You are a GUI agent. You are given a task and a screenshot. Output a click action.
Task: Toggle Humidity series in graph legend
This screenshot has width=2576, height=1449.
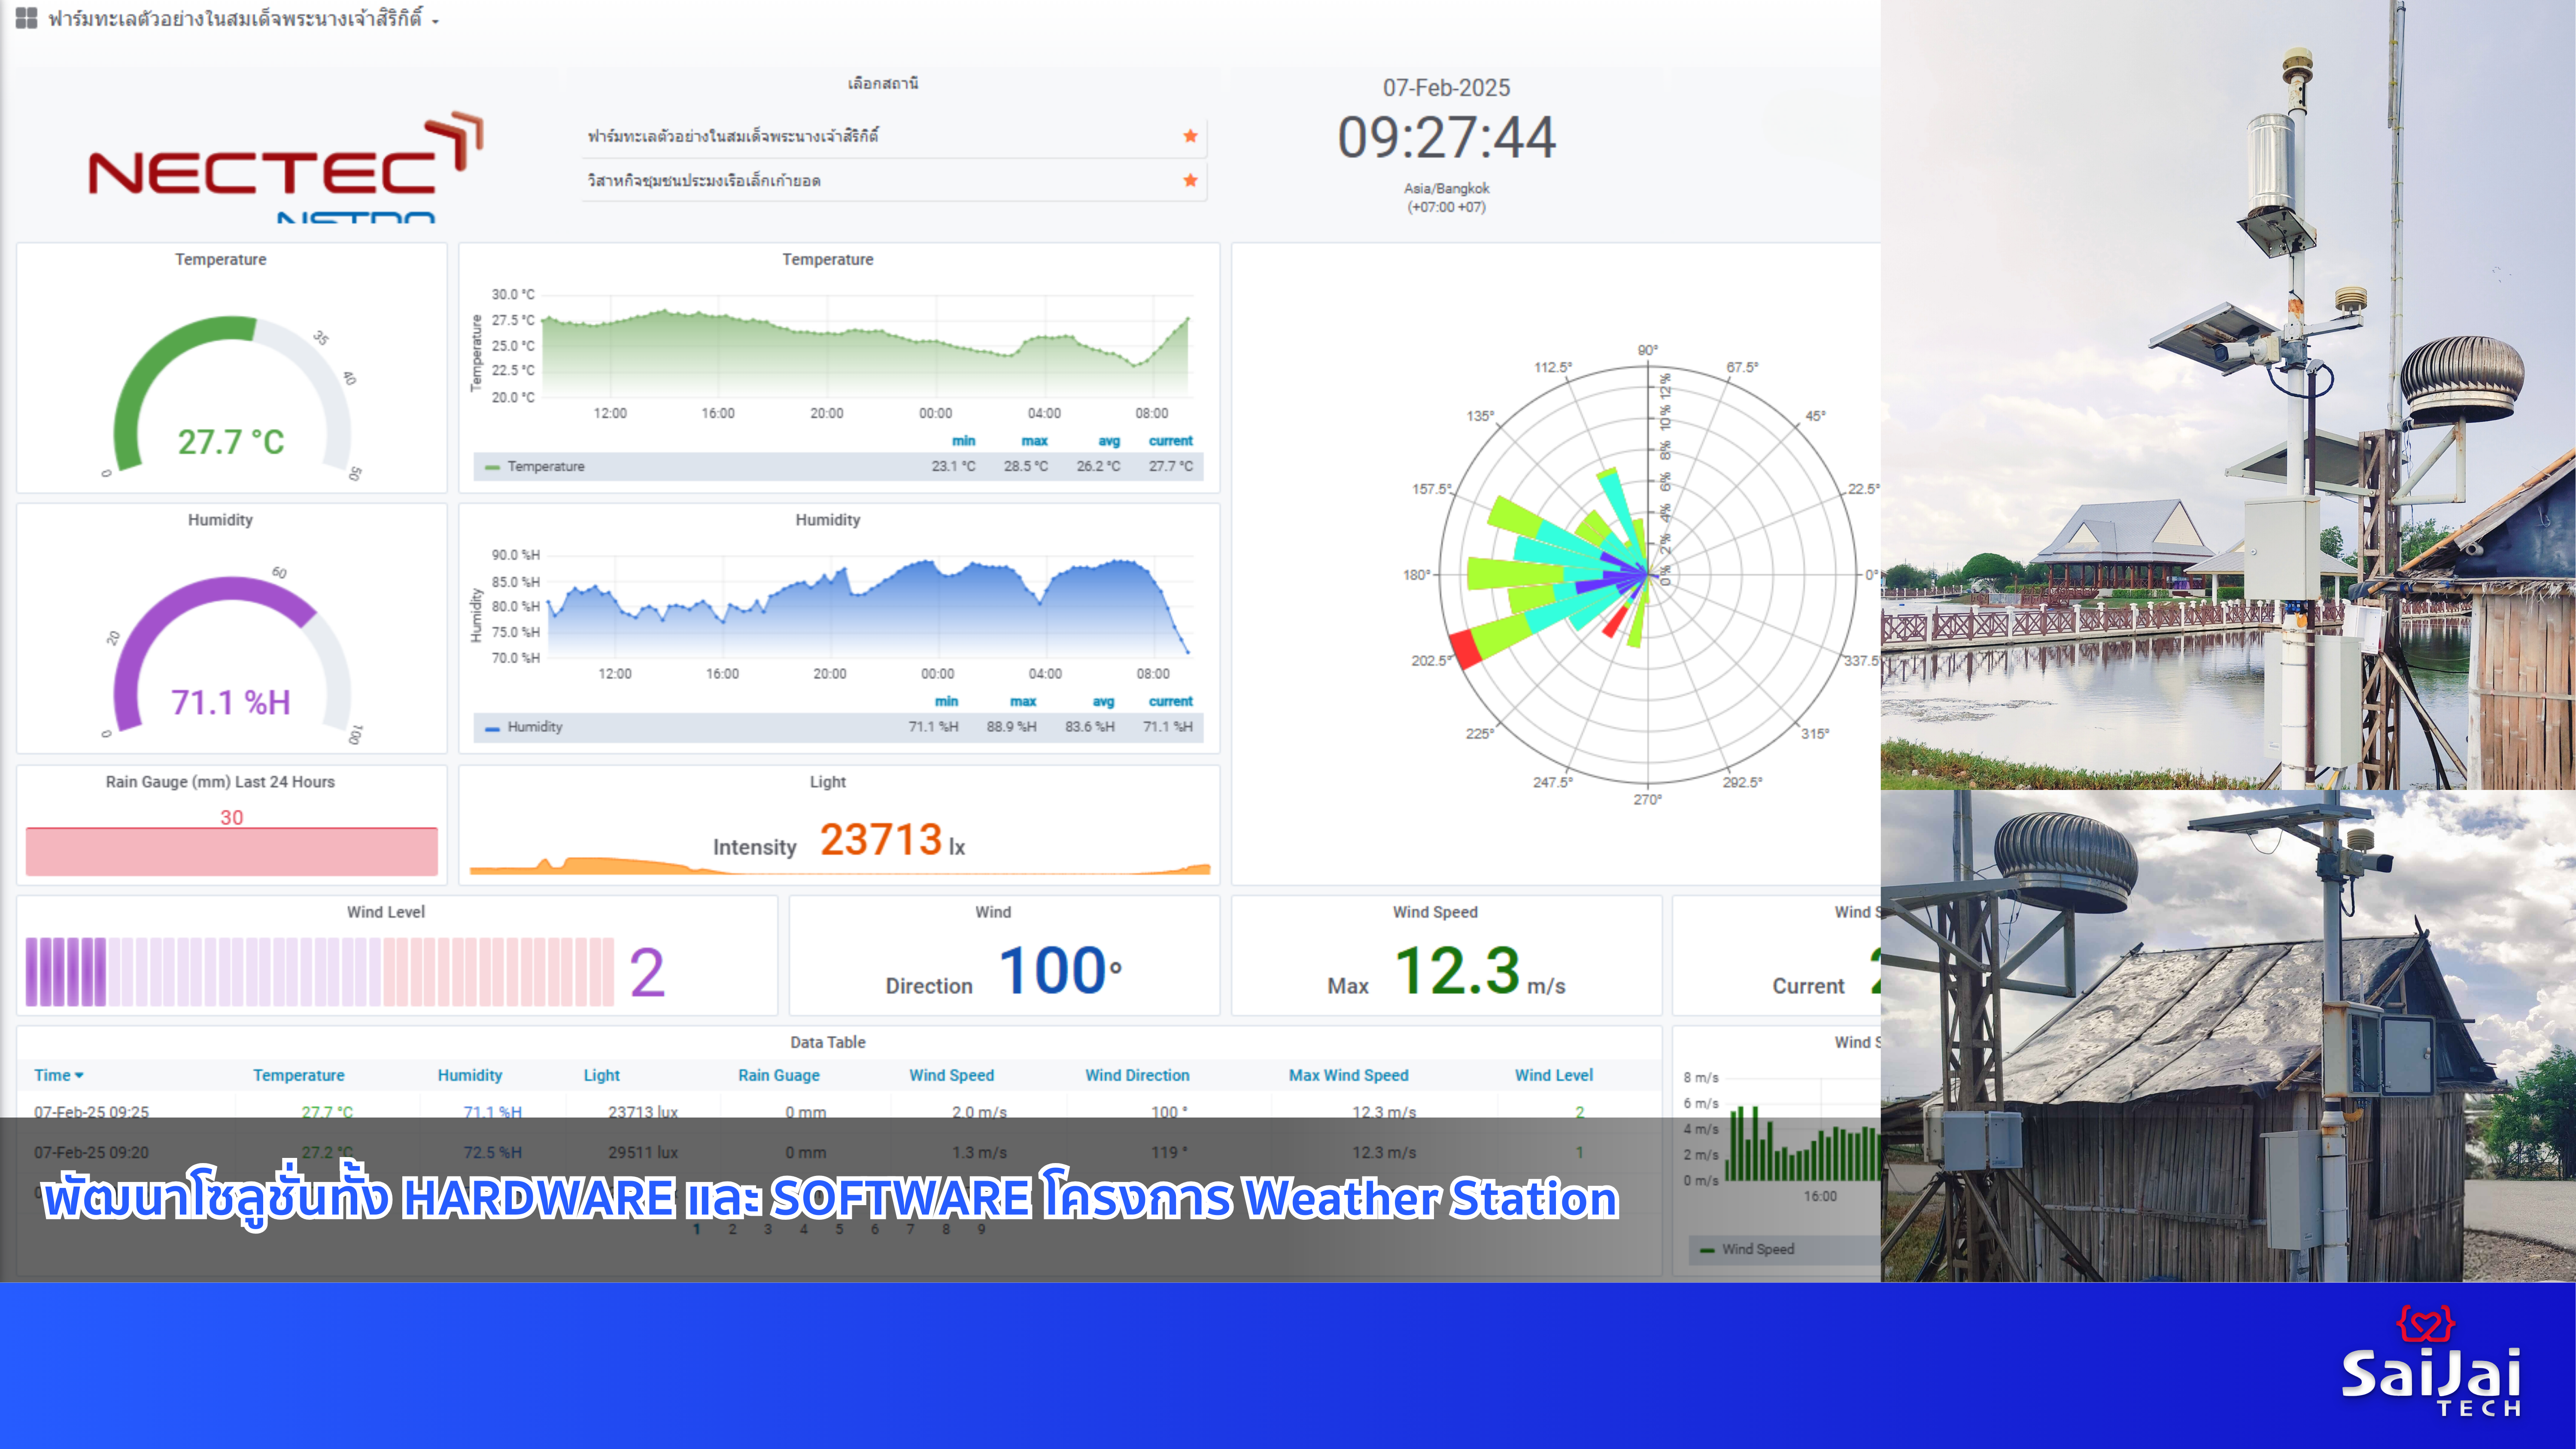534,727
